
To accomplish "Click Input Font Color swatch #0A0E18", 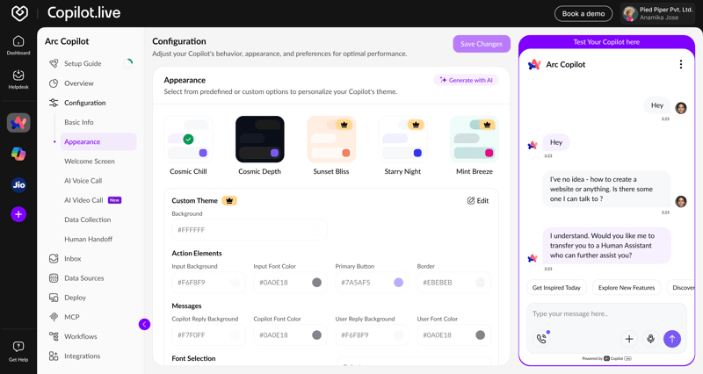I will (316, 283).
